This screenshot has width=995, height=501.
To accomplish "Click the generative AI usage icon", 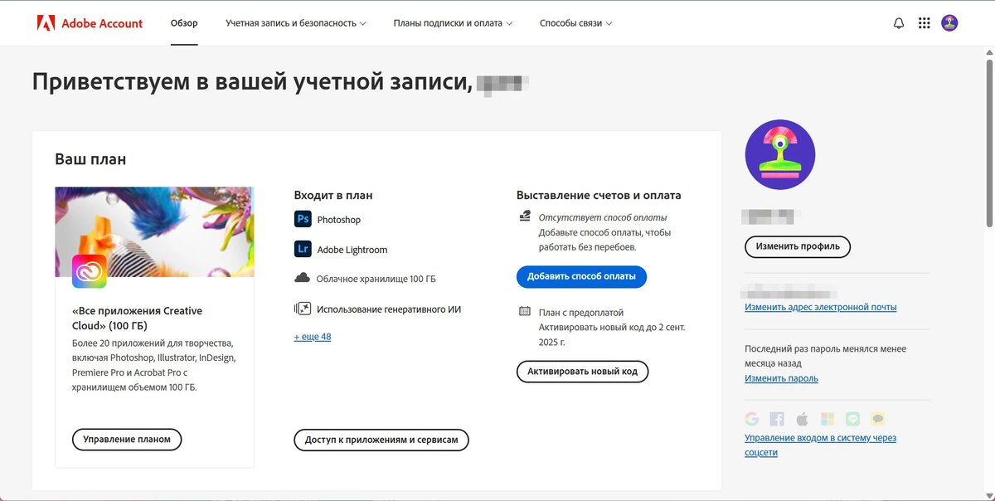I will click(303, 308).
